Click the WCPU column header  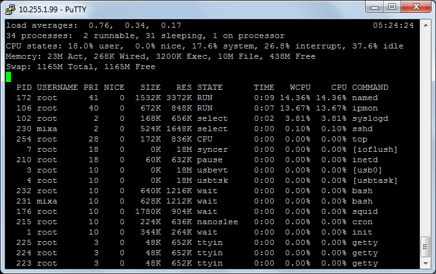coord(300,87)
